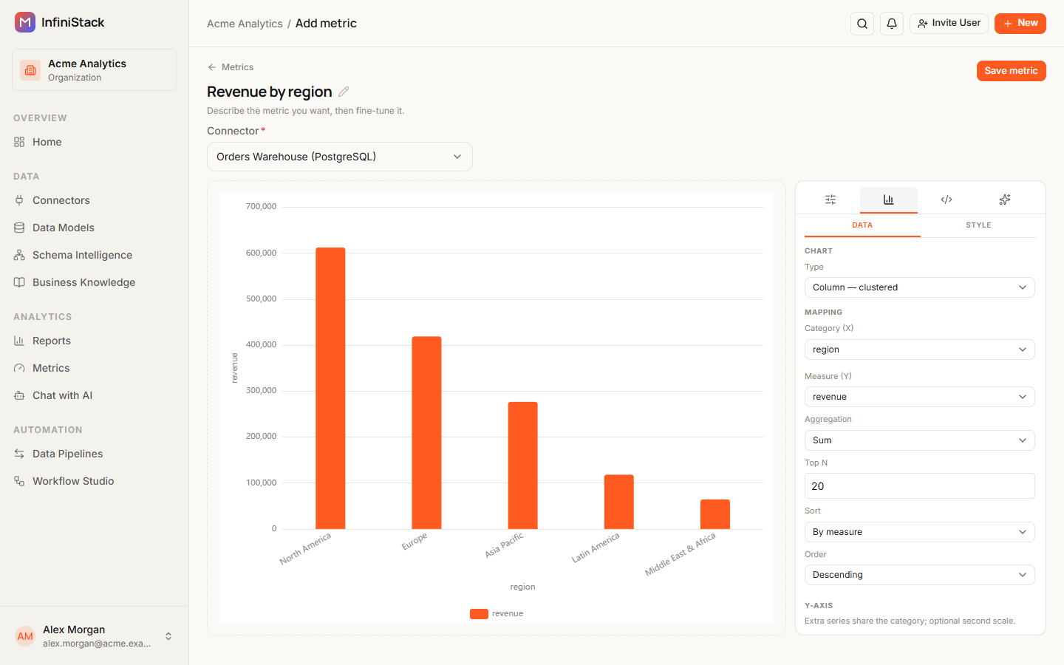Click the Middle East & Africa bar
1064x665 pixels.
(x=715, y=514)
